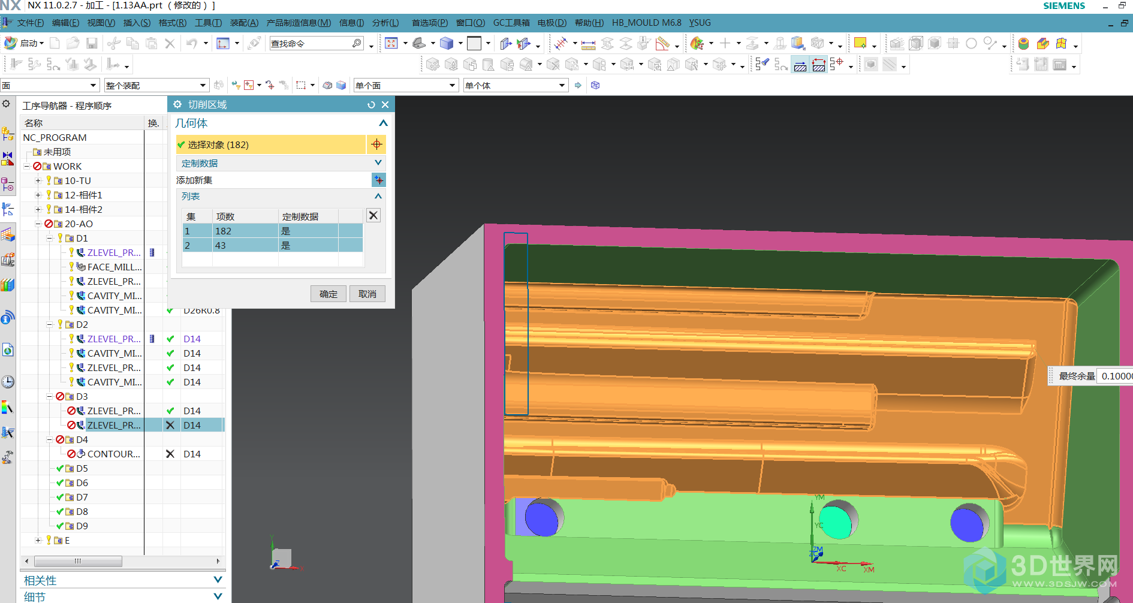Open the 面 type filter dropdown
Image resolution: width=1133 pixels, height=603 pixels.
pos(93,85)
